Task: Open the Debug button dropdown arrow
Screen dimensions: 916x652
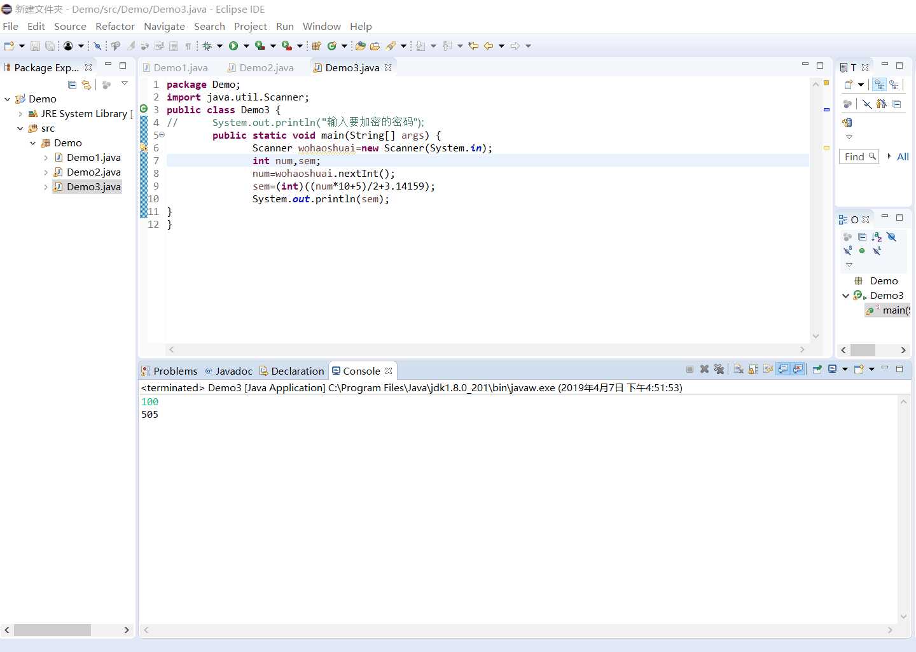Action: (219, 46)
